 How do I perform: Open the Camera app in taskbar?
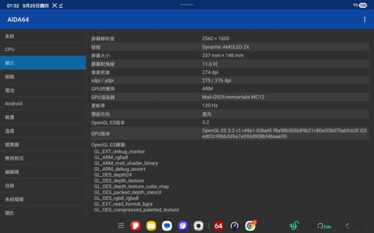point(198,225)
